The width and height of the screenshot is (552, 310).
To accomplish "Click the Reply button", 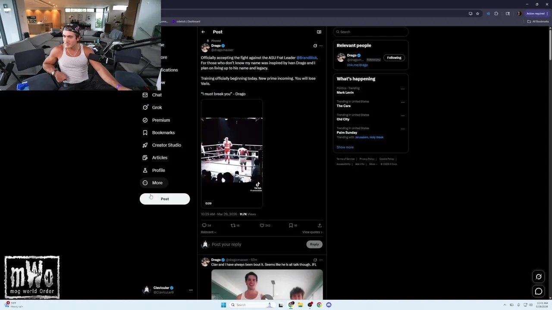I will coord(314,244).
